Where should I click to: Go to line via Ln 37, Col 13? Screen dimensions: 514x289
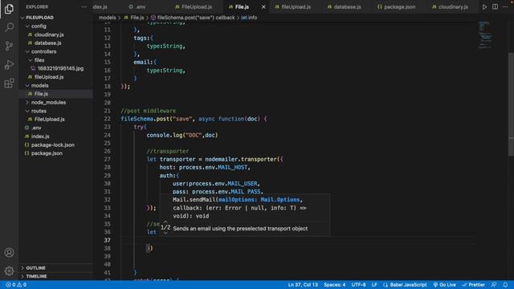[x=303, y=285]
